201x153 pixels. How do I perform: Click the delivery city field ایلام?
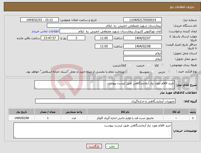143,59
